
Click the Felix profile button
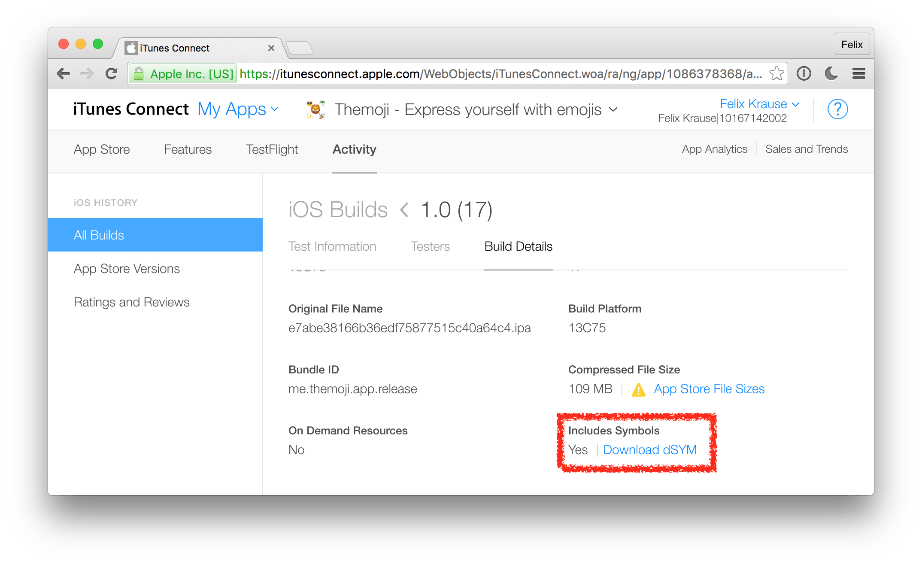coord(852,44)
